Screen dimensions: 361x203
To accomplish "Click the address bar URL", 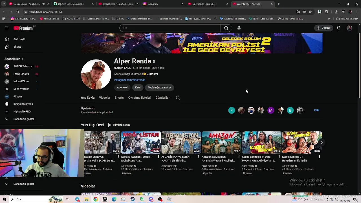I will pyautogui.click(x=46, y=12).
